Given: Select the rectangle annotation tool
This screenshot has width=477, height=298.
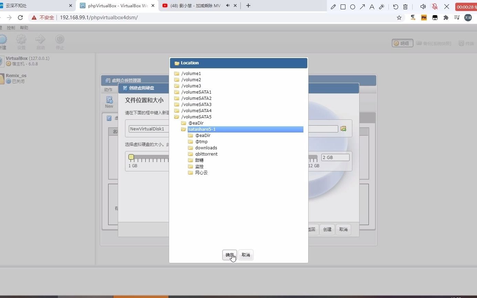Looking at the screenshot, I should click(343, 7).
